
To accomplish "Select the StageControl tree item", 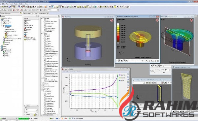I will pyautogui.click(x=7, y=50).
